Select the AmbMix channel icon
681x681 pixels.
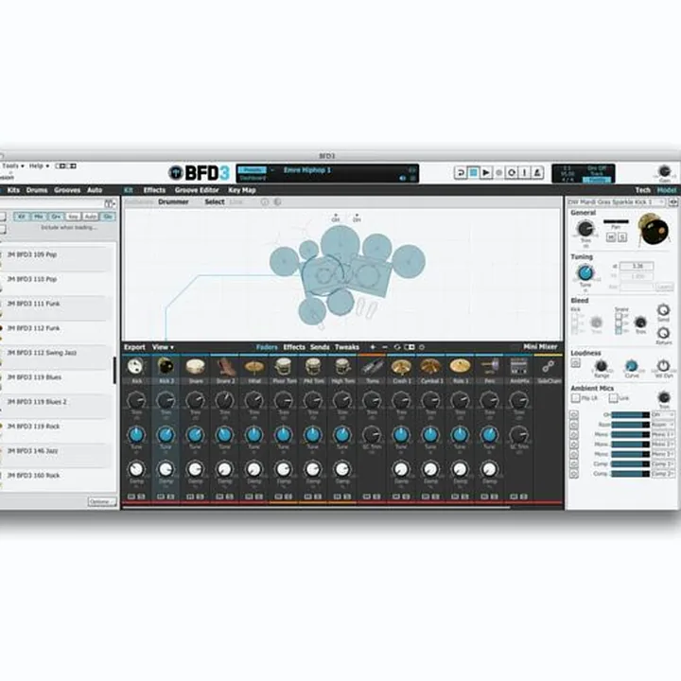point(519,367)
